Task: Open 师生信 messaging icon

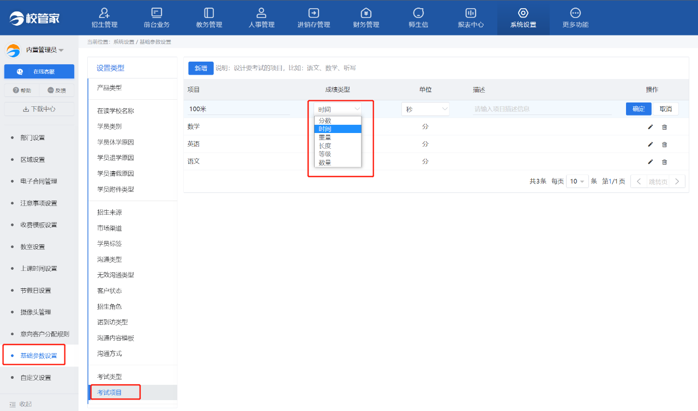Action: (x=418, y=13)
